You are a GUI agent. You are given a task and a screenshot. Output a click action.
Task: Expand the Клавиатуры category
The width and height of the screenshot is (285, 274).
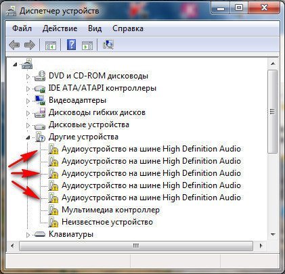[x=28, y=235]
